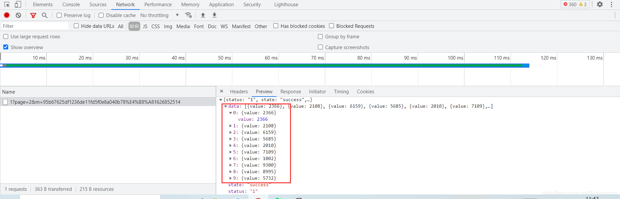Image resolution: width=620 pixels, height=199 pixels.
Task: Filter requests by WS
Action: point(224,26)
